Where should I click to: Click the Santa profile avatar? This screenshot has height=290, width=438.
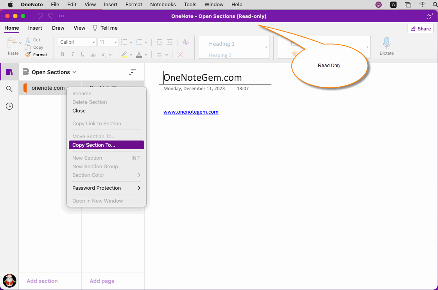[x=9, y=280]
